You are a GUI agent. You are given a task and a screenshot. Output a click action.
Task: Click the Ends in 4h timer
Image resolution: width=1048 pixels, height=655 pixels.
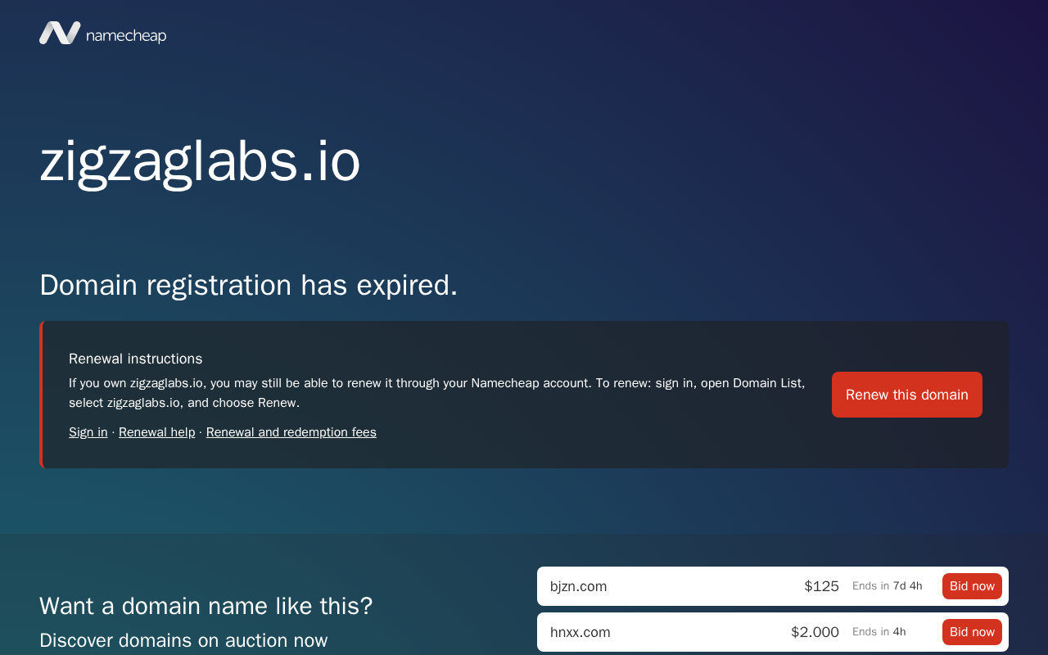click(879, 632)
